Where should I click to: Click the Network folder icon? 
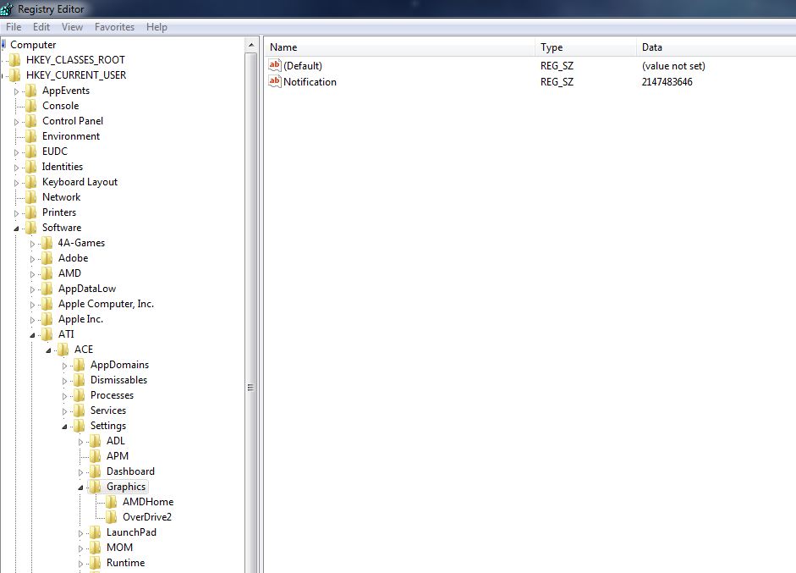31,197
